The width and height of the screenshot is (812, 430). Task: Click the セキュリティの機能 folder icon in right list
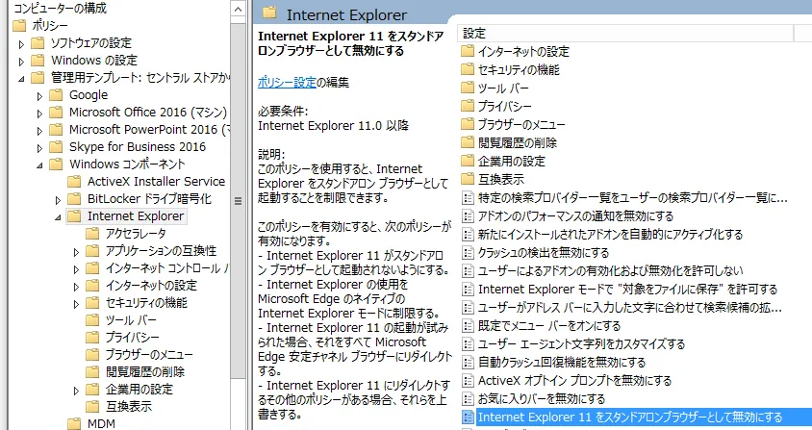tap(469, 69)
